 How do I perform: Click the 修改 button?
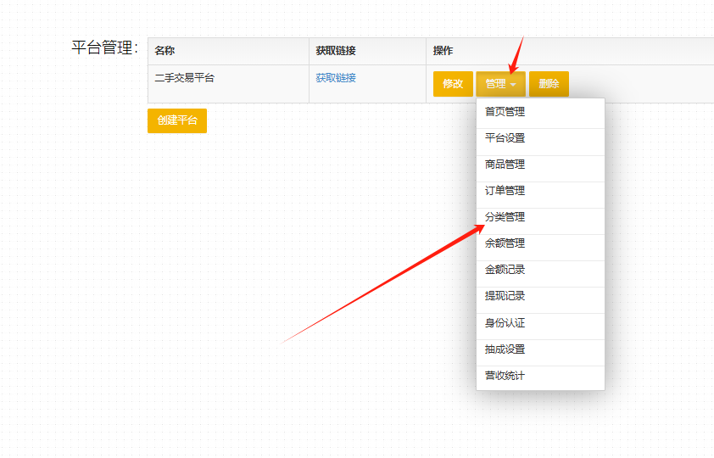(x=453, y=84)
